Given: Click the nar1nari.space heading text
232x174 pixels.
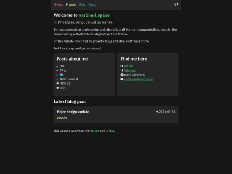Looking at the screenshot, I should tap(94, 15).
